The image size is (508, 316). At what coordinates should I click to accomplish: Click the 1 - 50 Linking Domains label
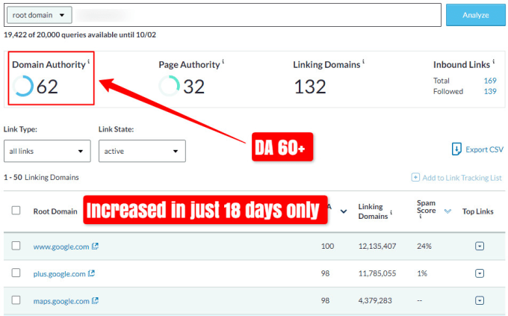pos(41,177)
